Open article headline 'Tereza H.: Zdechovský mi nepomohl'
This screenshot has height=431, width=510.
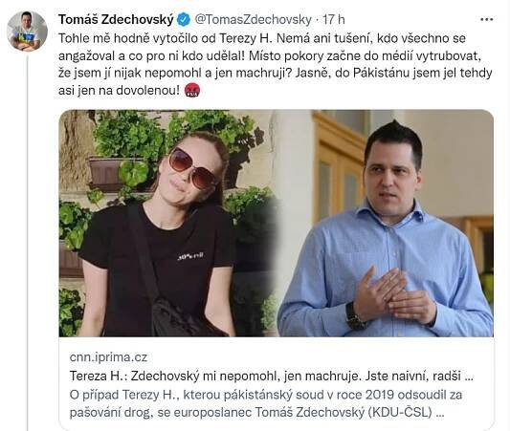(x=271, y=377)
